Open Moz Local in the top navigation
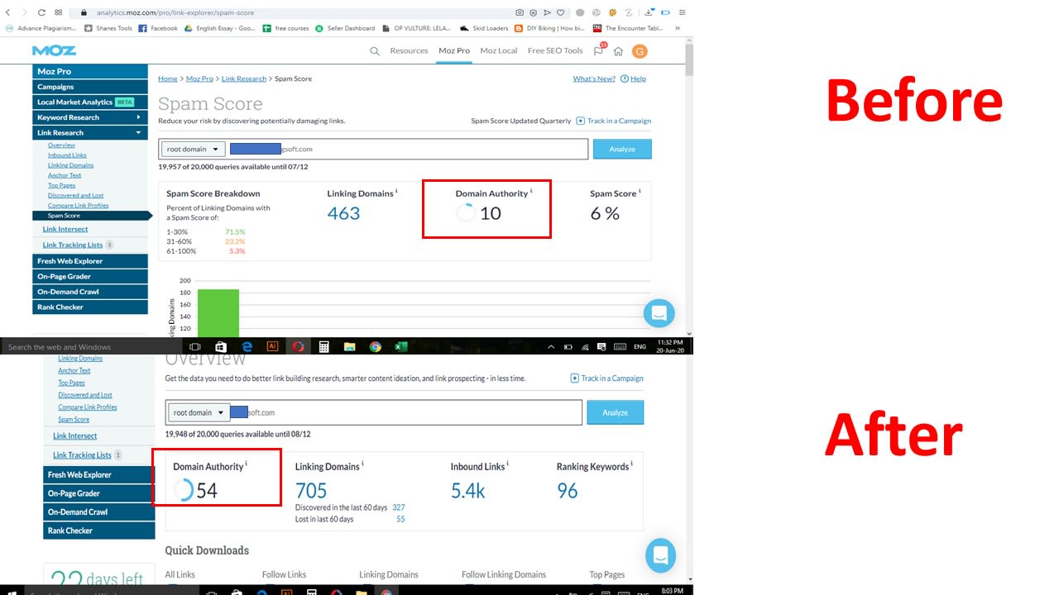Screen dimensions: 1059x595 [499, 51]
